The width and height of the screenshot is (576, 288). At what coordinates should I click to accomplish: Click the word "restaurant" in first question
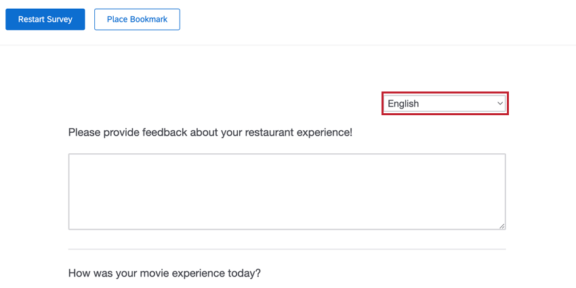(x=253, y=132)
